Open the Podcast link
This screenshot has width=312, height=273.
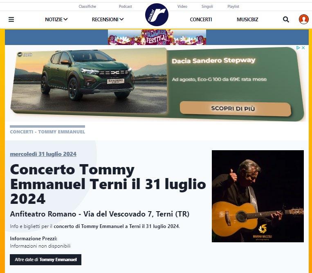[x=126, y=7]
